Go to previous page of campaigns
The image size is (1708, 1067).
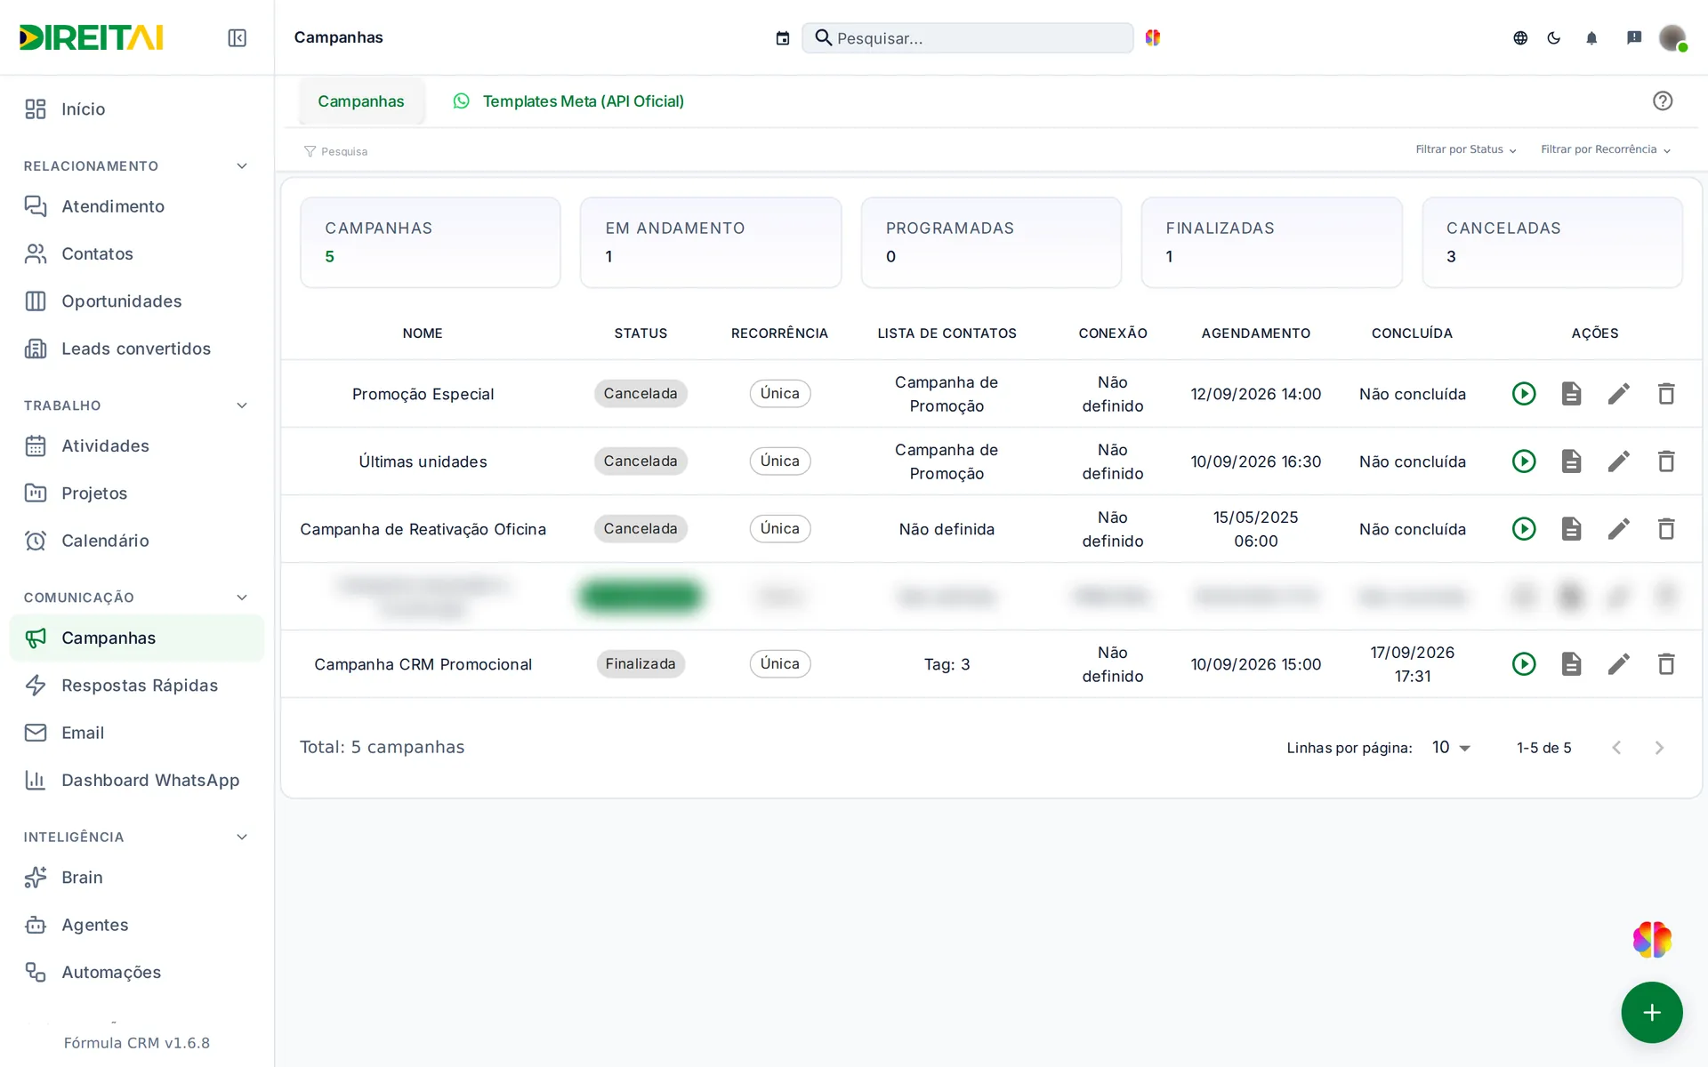coord(1616,747)
